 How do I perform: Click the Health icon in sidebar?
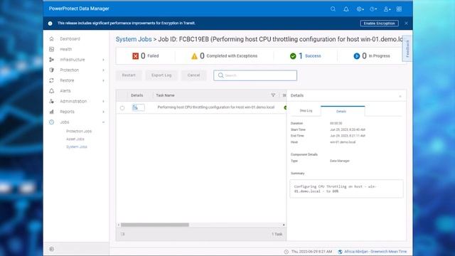coord(52,49)
